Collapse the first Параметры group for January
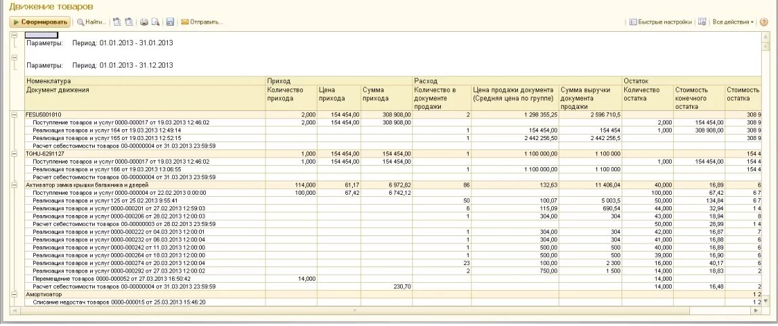The width and height of the screenshot is (778, 326). (x=14, y=36)
